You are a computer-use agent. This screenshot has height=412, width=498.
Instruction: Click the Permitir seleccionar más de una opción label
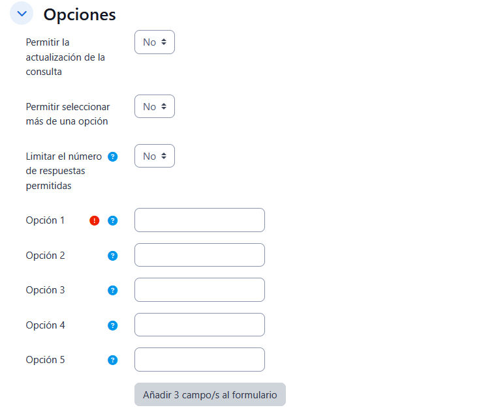68,113
